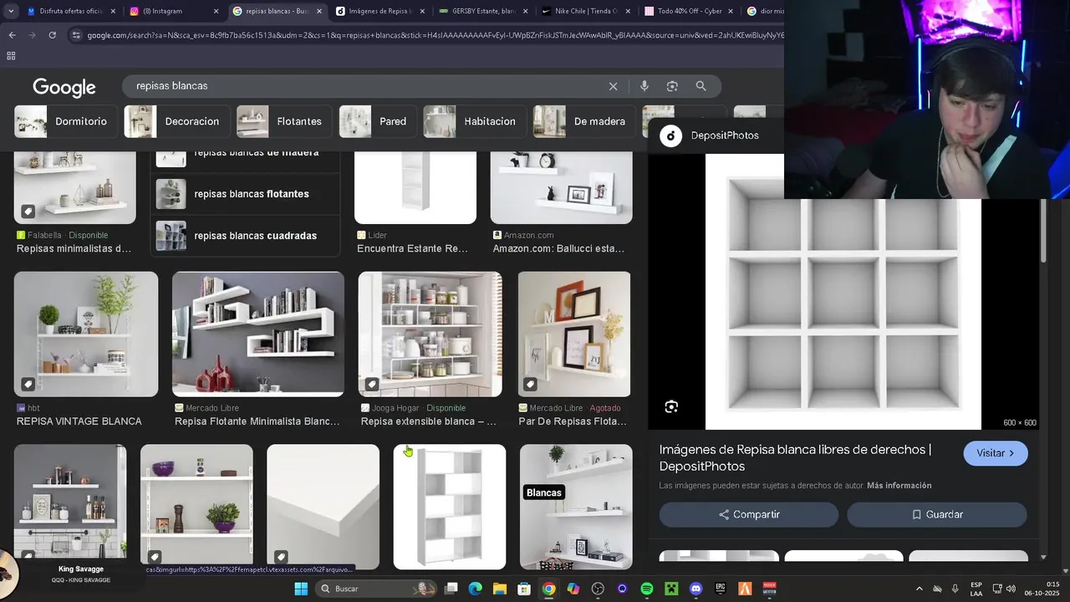Open the Más información link
1070x602 pixels.
(x=899, y=486)
